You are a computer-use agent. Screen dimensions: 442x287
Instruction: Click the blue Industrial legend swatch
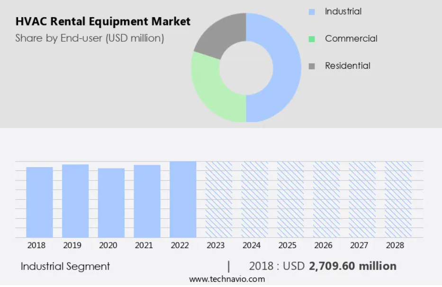[311, 12]
